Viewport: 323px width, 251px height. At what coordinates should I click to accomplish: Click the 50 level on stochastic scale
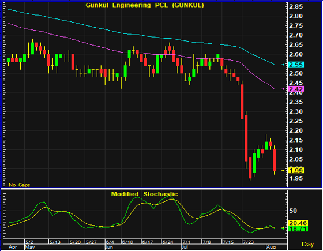click(293, 211)
